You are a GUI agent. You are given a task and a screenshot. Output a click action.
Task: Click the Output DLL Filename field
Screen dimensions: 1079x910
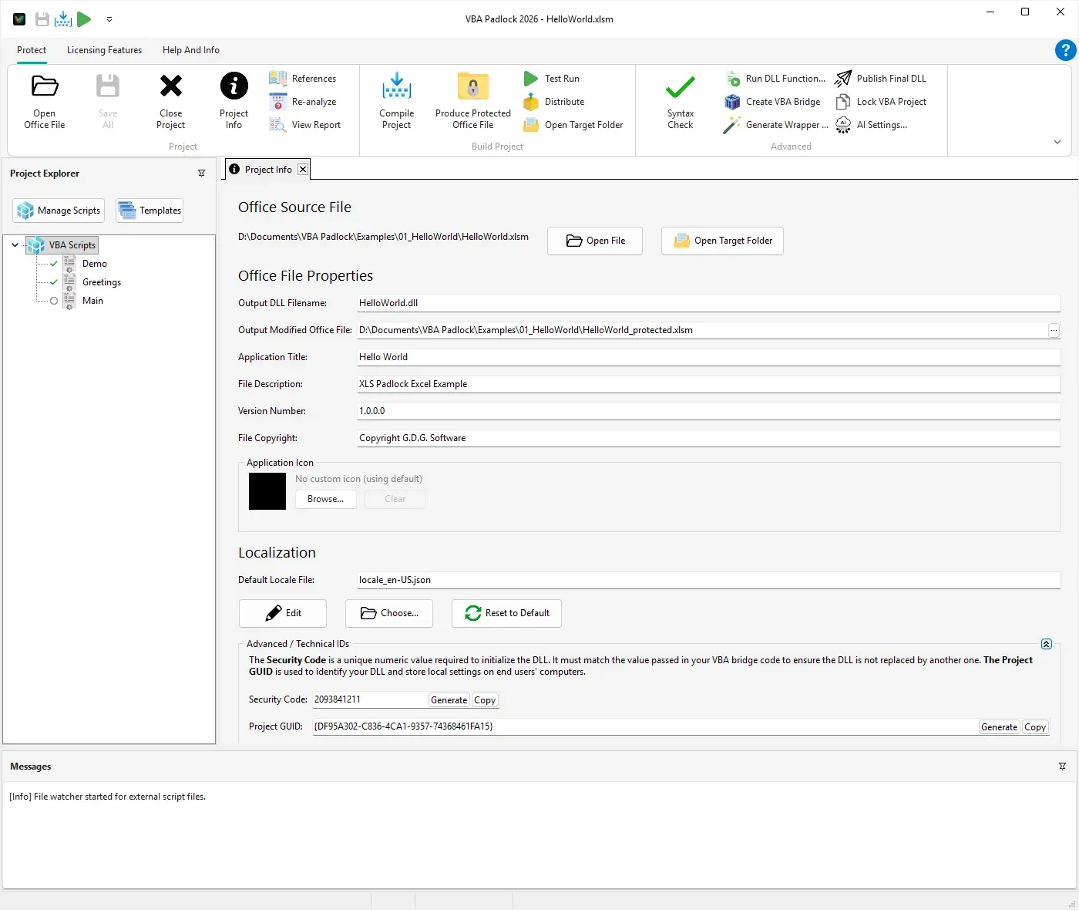pyautogui.click(x=709, y=303)
